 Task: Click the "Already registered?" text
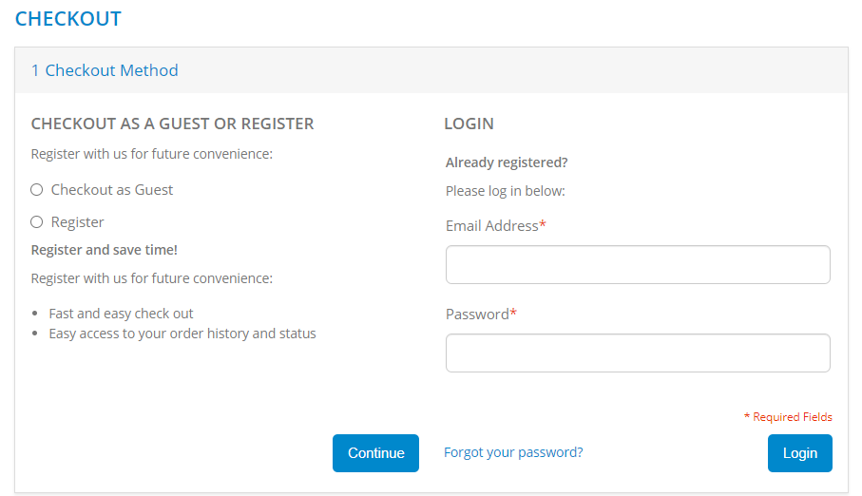tap(507, 162)
